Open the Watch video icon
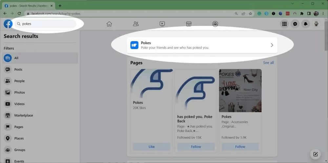 162,24
